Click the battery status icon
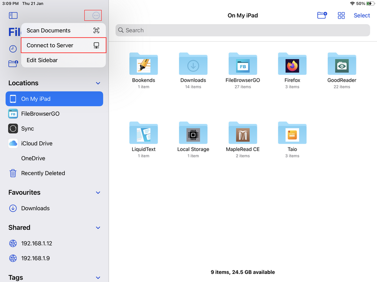Image resolution: width=377 pixels, height=282 pixels. [x=370, y=4]
